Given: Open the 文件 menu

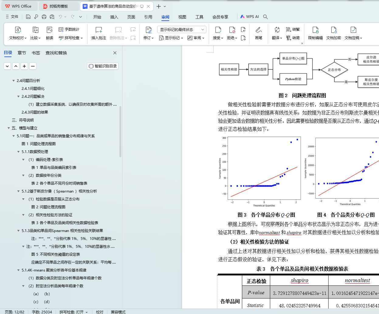Looking at the screenshot, I should (x=12, y=17).
